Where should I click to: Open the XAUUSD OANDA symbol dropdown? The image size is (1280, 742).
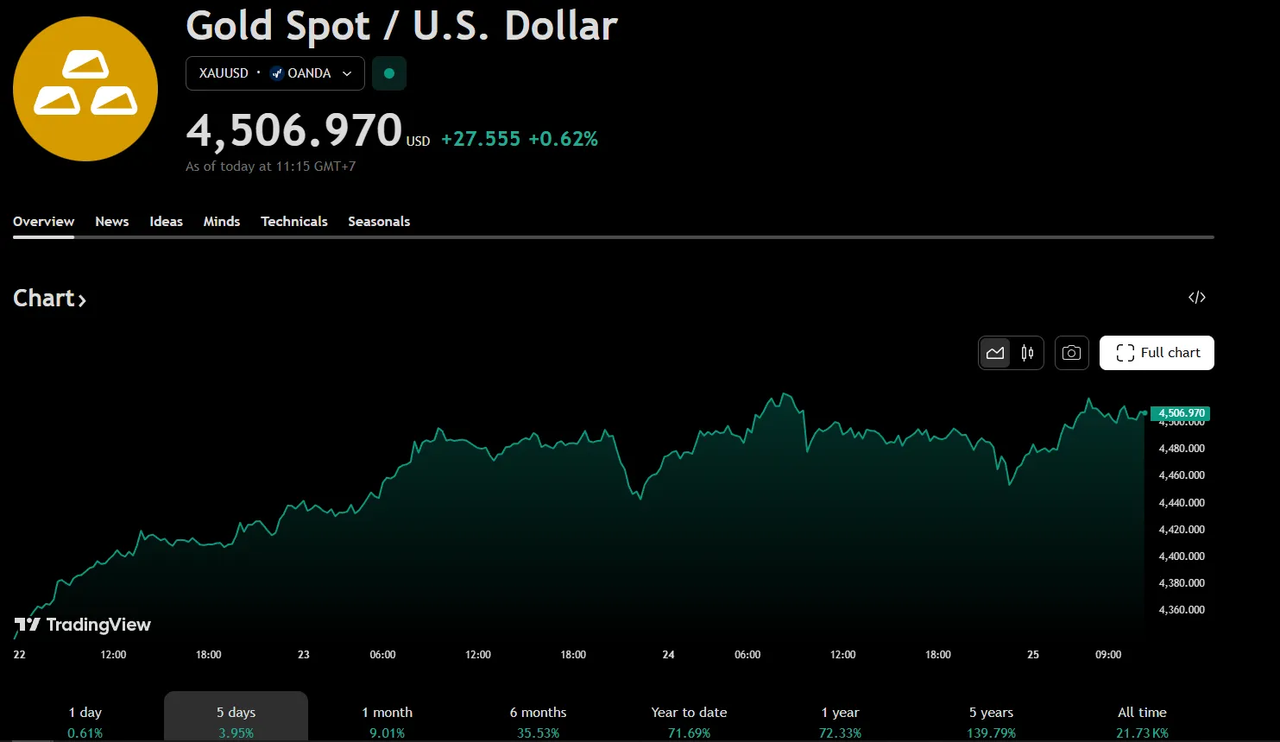click(274, 73)
